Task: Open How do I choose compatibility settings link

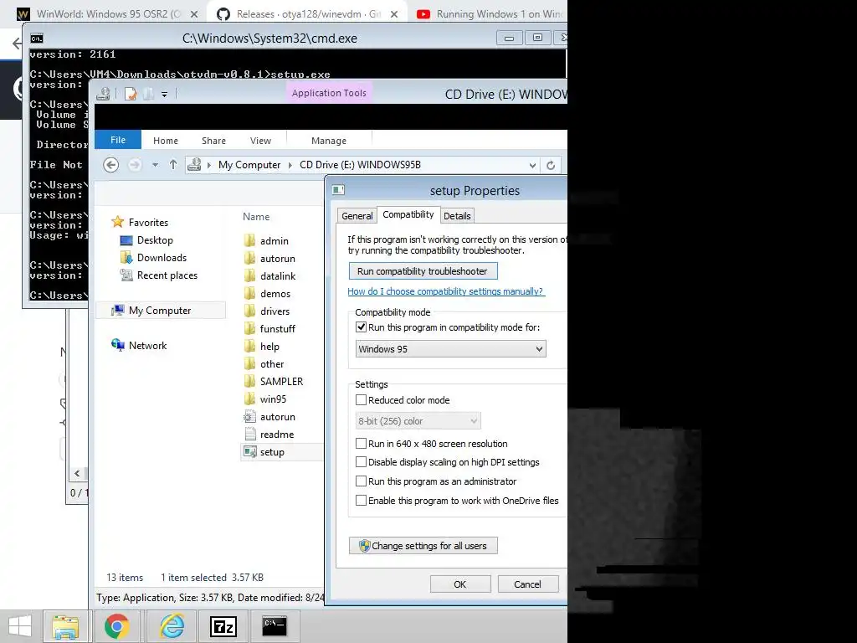Action: click(x=446, y=291)
